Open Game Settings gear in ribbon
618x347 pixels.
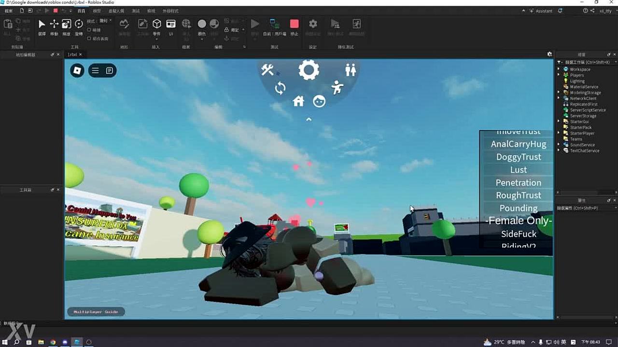(x=313, y=24)
